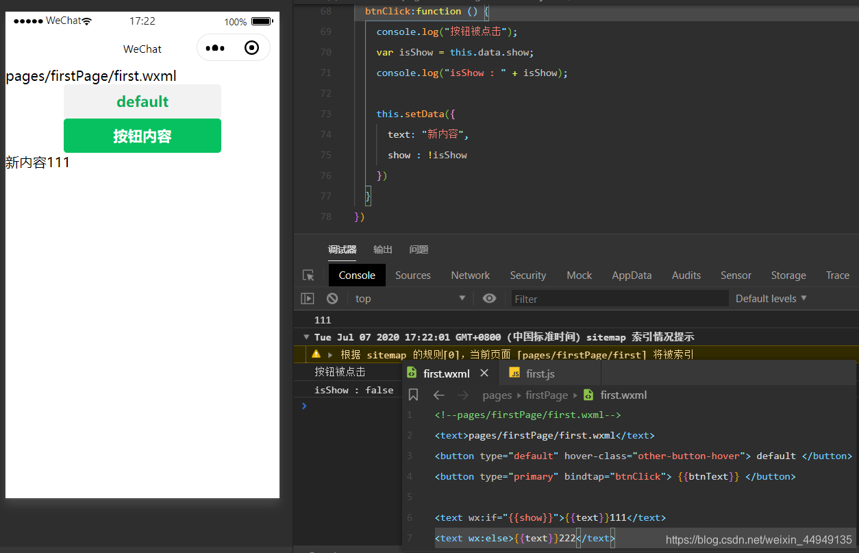Collapse the sitemap 索引情况提示 log group

306,337
